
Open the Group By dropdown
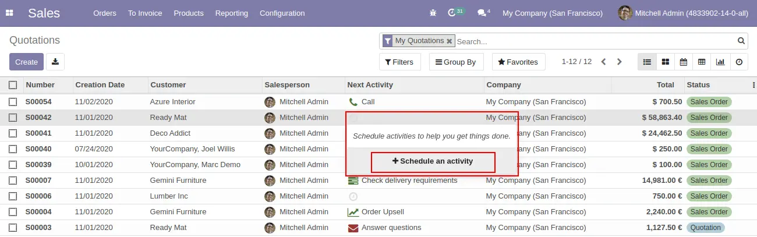[x=457, y=62]
